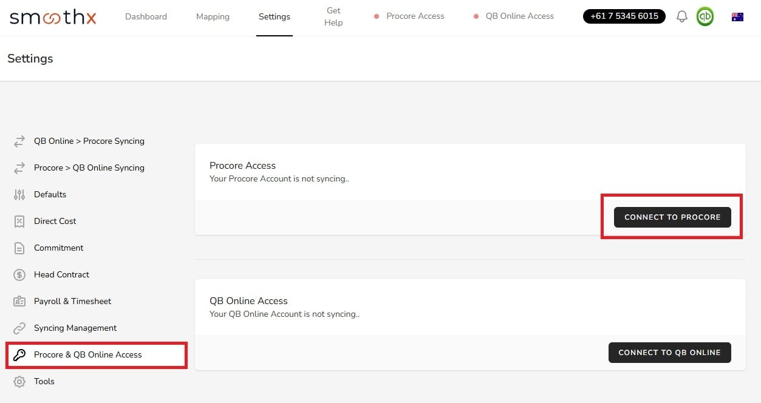The height and width of the screenshot is (403, 761).
Task: Click the smoothx logo
Action: [x=52, y=17]
